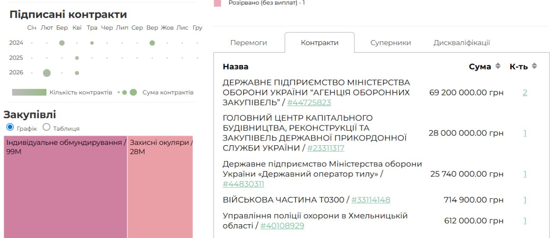Sort contracts by Сума column arrows
This screenshot has height=238, width=553.
498,66
